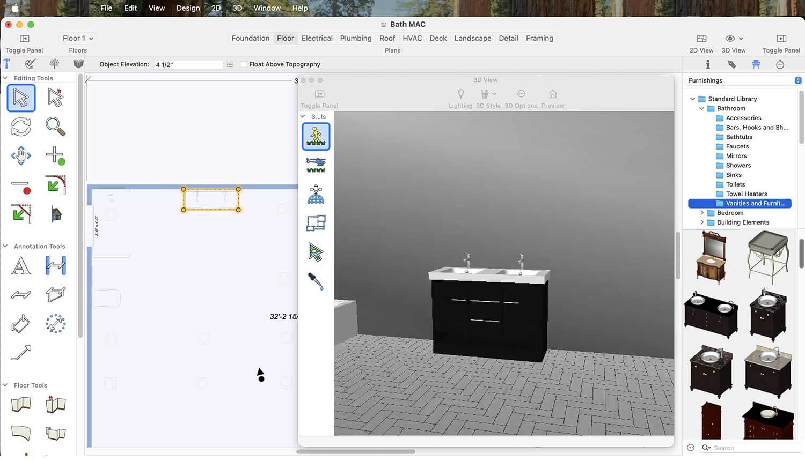This screenshot has width=805, height=461.
Task: Click the pan hand editing tool
Action: coord(21,156)
